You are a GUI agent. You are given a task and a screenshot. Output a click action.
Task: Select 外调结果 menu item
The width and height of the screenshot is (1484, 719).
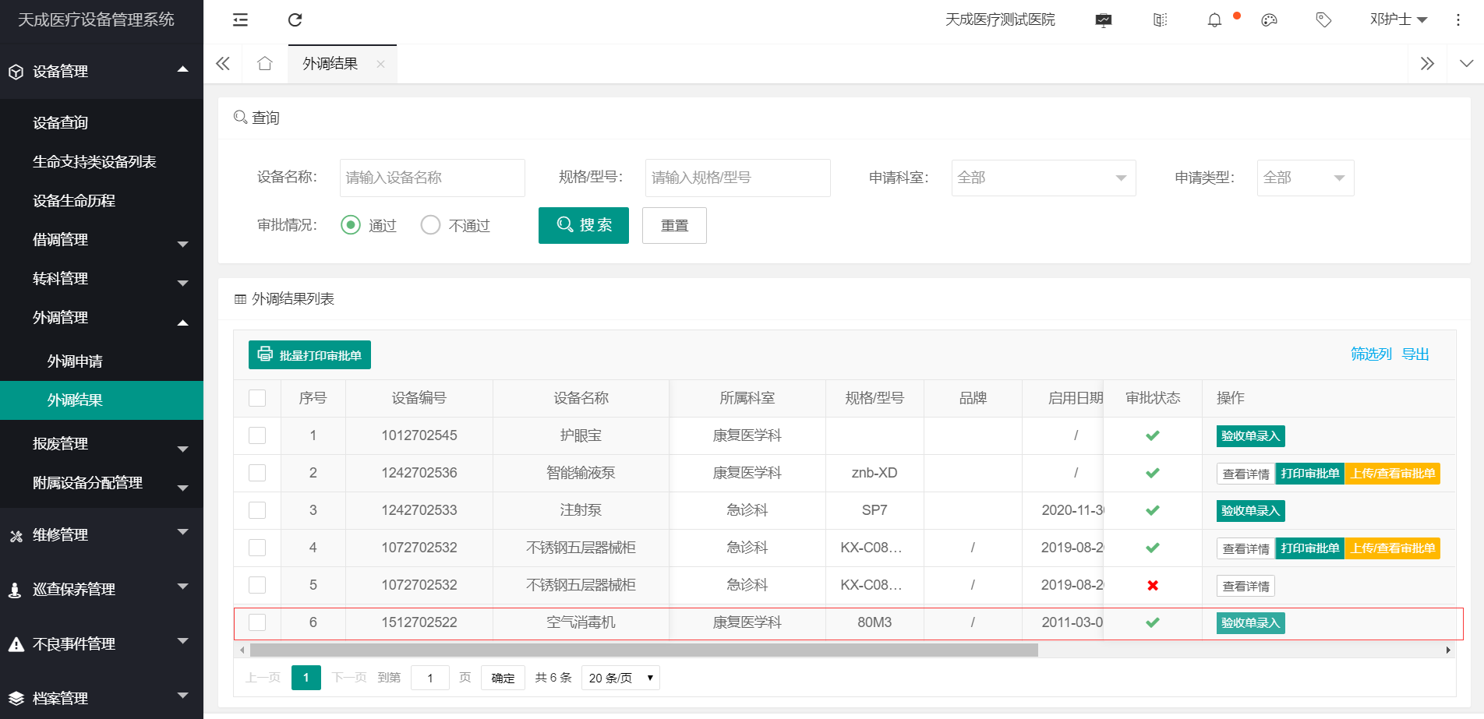coord(101,400)
